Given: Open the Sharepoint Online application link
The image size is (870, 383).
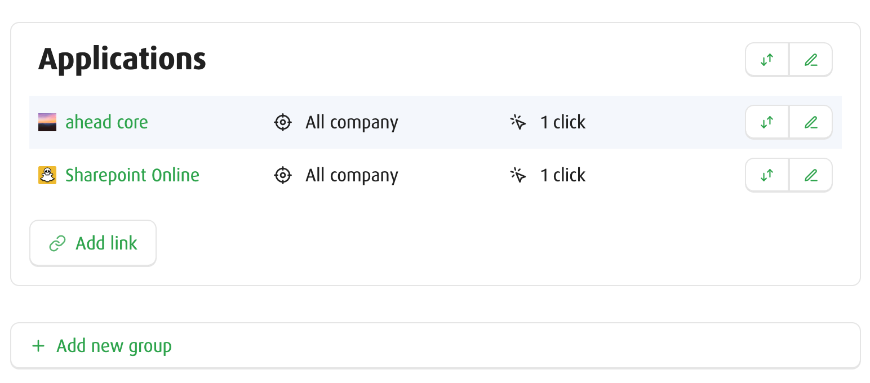Looking at the screenshot, I should click(x=132, y=175).
